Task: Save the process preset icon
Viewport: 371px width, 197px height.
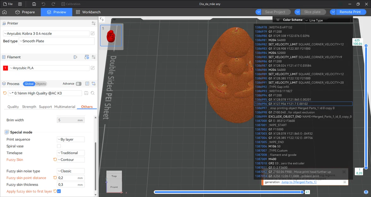Action: coord(86,93)
